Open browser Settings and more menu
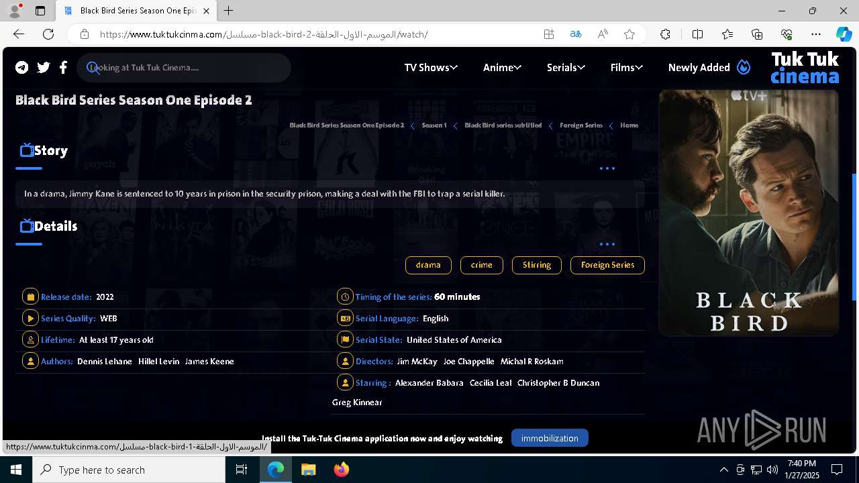The height and width of the screenshot is (483, 859). (816, 34)
